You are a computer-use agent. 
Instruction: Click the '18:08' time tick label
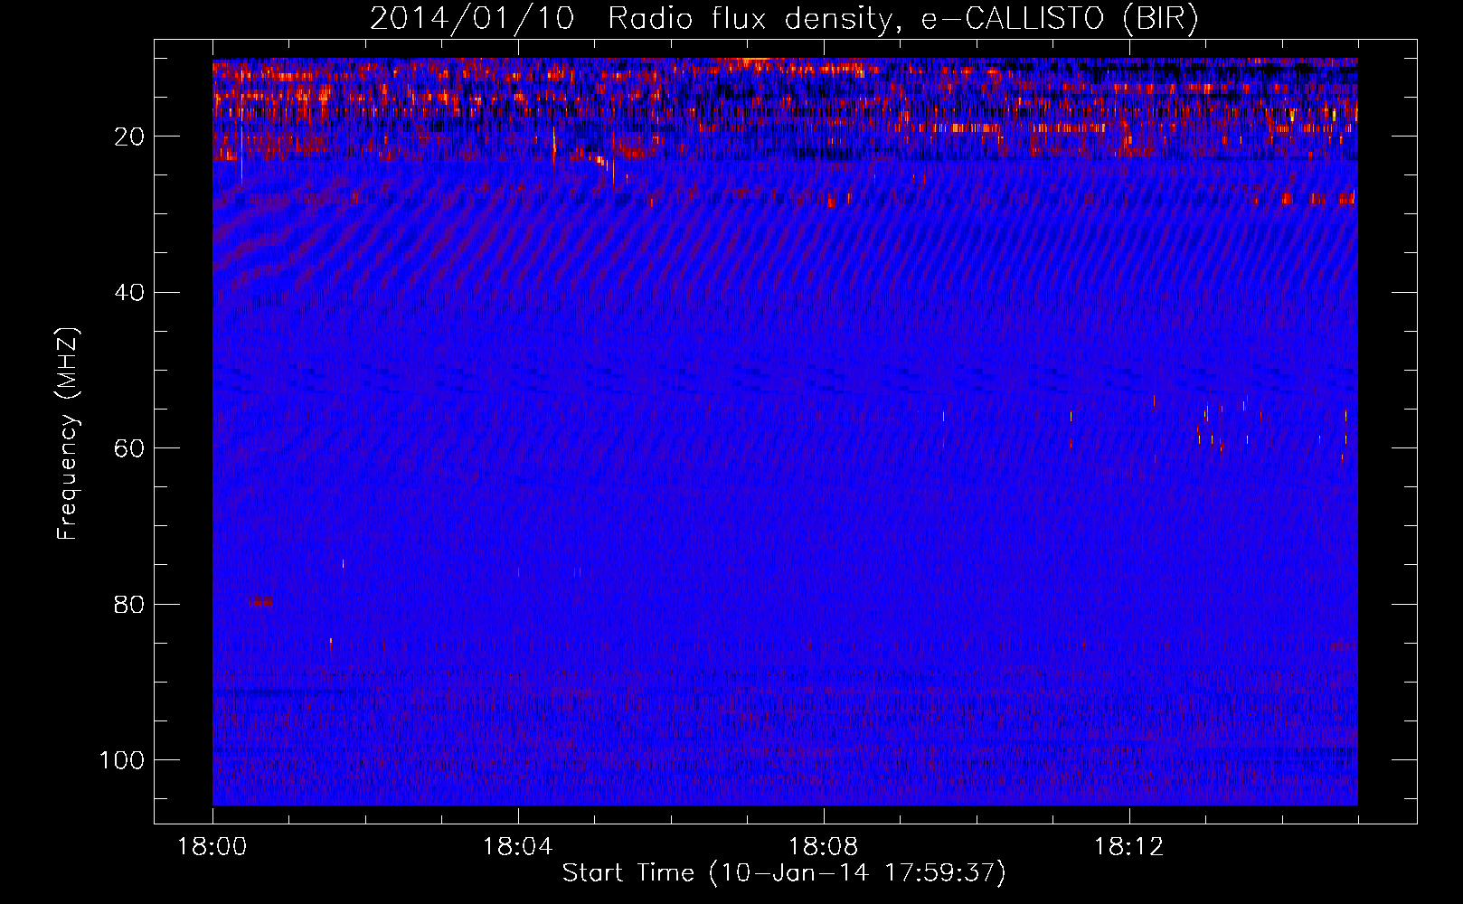point(824,847)
